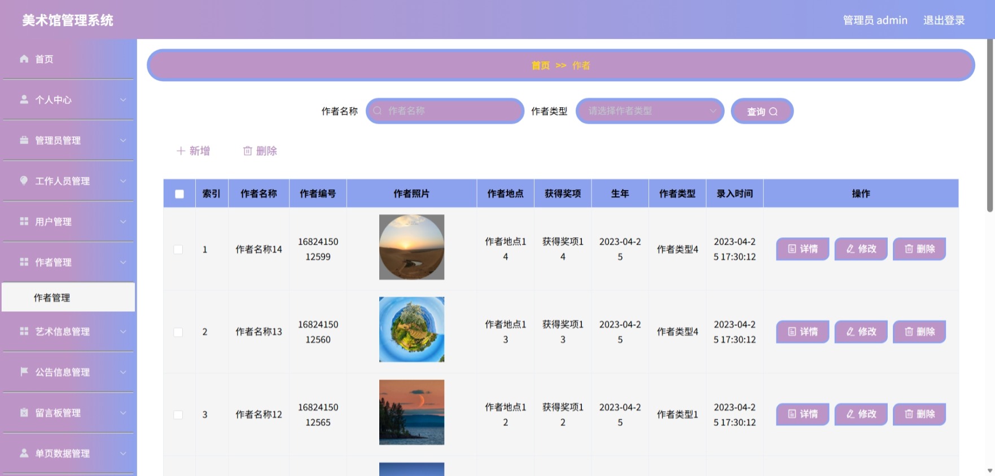Image resolution: width=995 pixels, height=476 pixels.
Task: Open the 请选择作者类型 dropdown
Action: 650,111
